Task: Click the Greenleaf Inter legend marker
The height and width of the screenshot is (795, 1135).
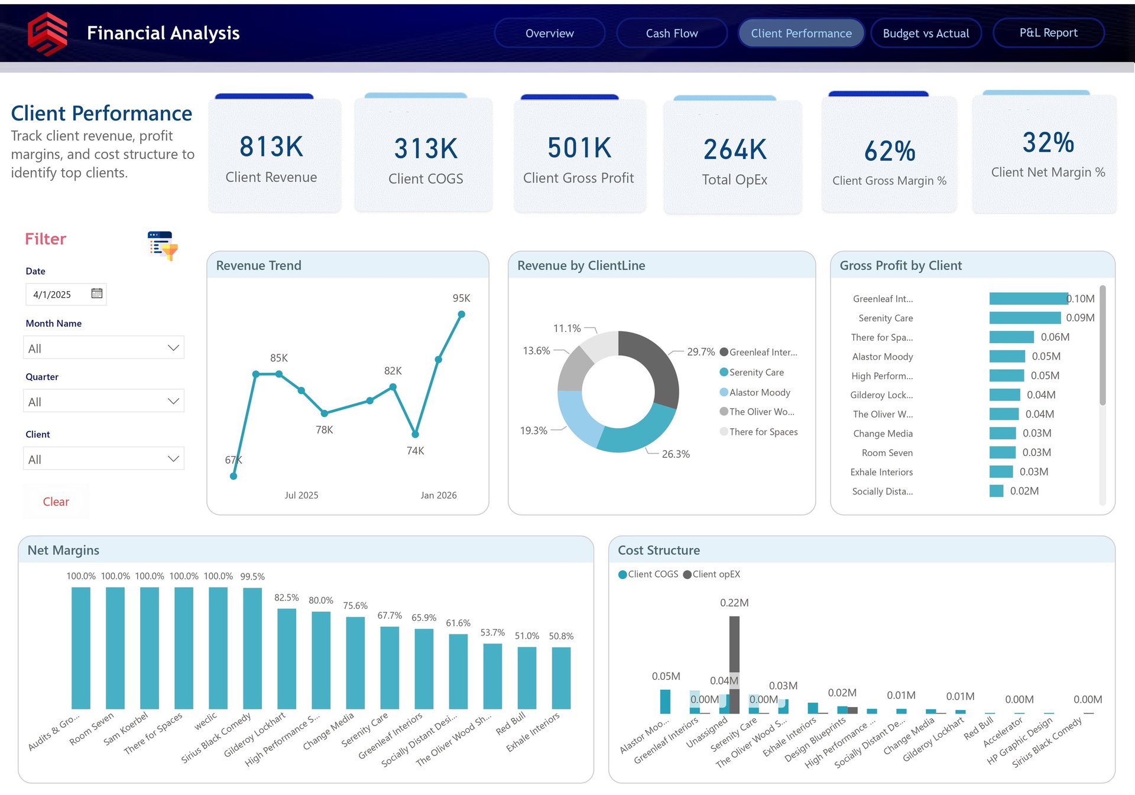Action: tap(724, 352)
